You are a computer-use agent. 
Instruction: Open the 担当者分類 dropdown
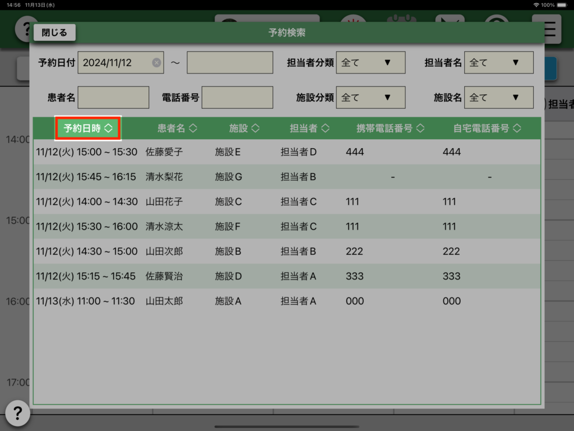pyautogui.click(x=371, y=63)
